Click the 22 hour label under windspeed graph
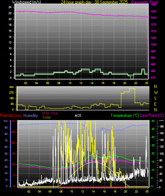Viewport: 165px width, 196px height. (136, 83)
